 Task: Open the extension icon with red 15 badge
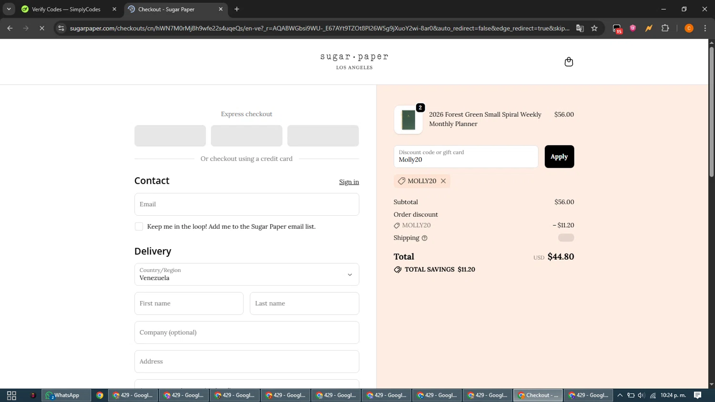tap(617, 29)
